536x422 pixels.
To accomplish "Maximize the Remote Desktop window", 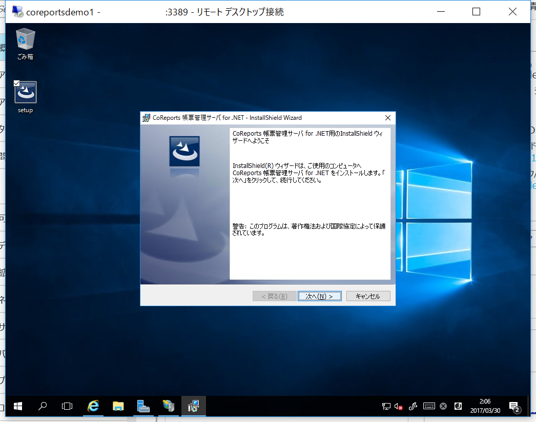I will (x=476, y=12).
